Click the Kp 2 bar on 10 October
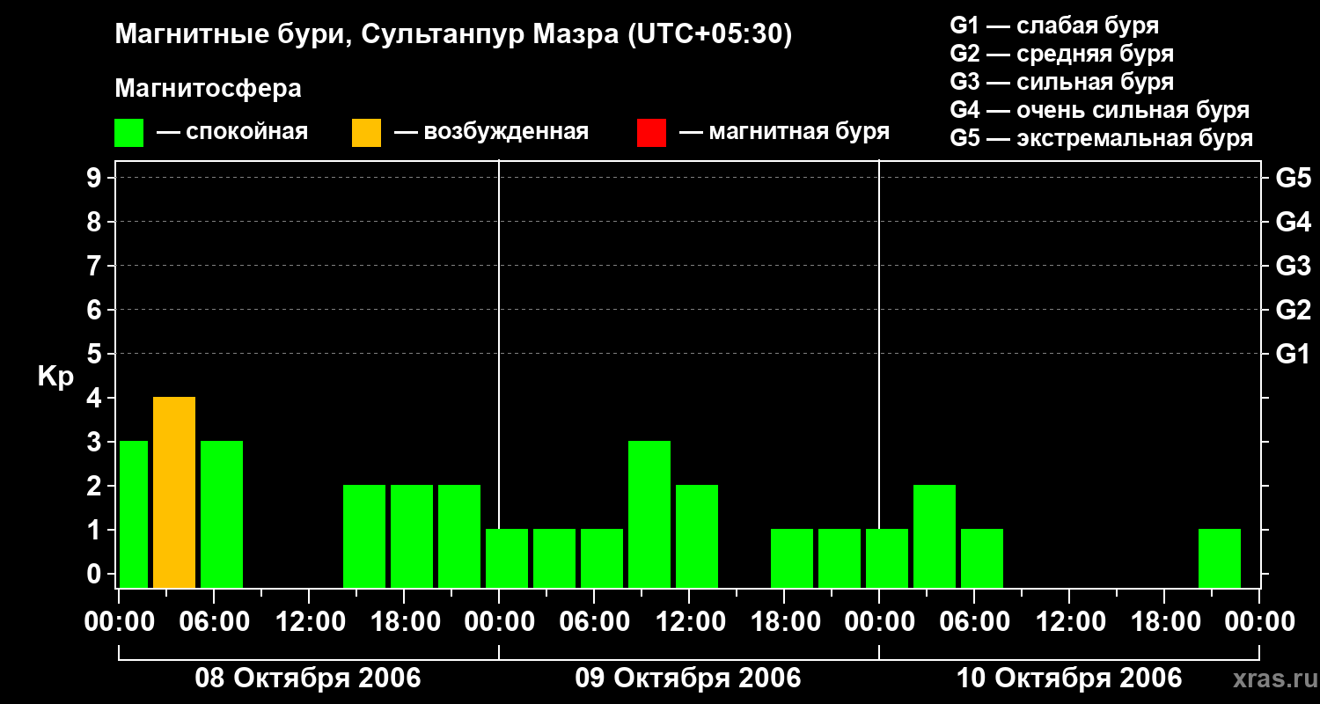Screen dimensions: 1320x704 click(935, 537)
